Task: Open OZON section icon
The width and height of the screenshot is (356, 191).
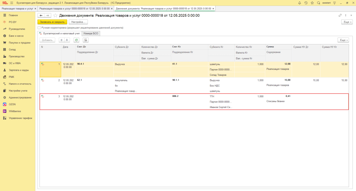Action: [5, 104]
